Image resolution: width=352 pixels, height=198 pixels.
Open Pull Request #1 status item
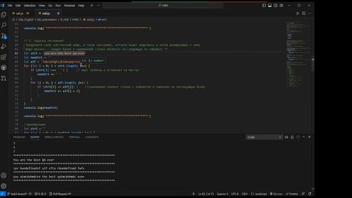(x=60, y=194)
